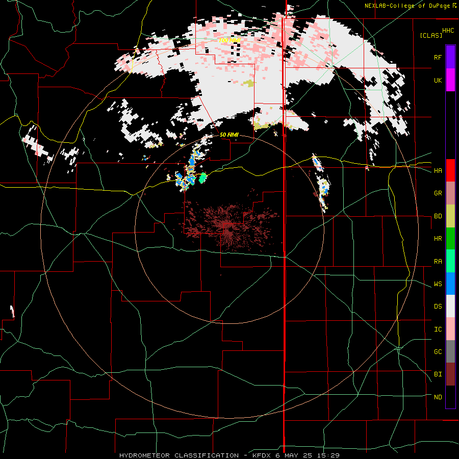The height and width of the screenshot is (459, 459).
Task: Click the "HHC" product code text
Action: click(448, 31)
